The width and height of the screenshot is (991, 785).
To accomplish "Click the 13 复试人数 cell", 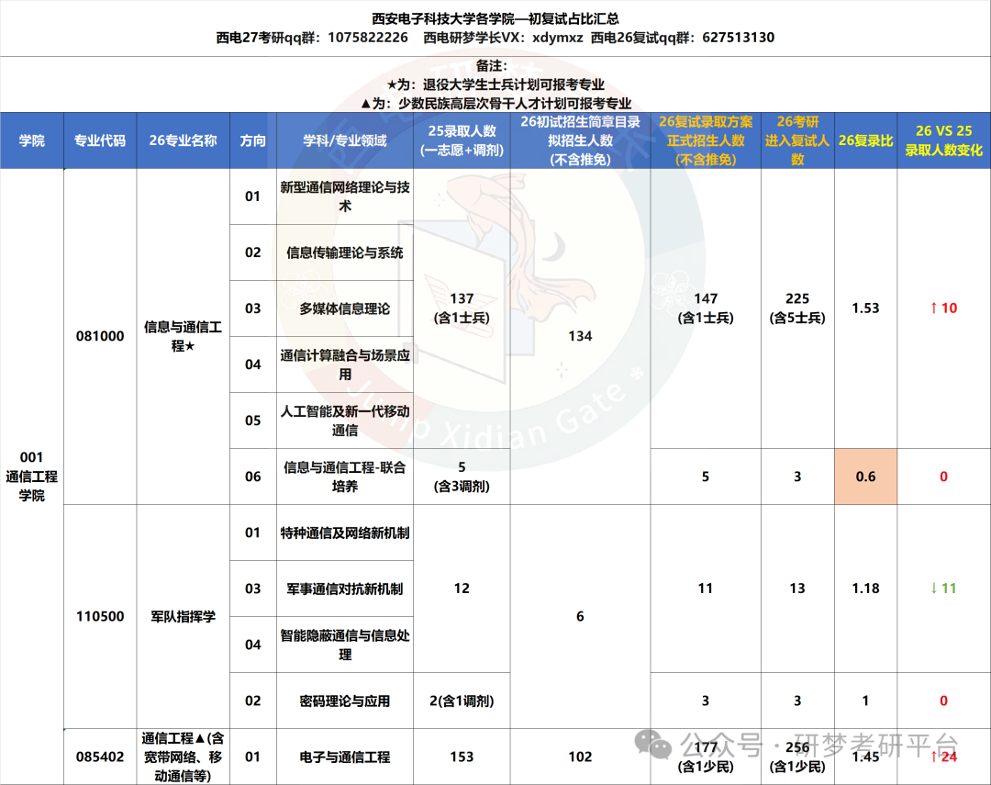I will (x=797, y=589).
